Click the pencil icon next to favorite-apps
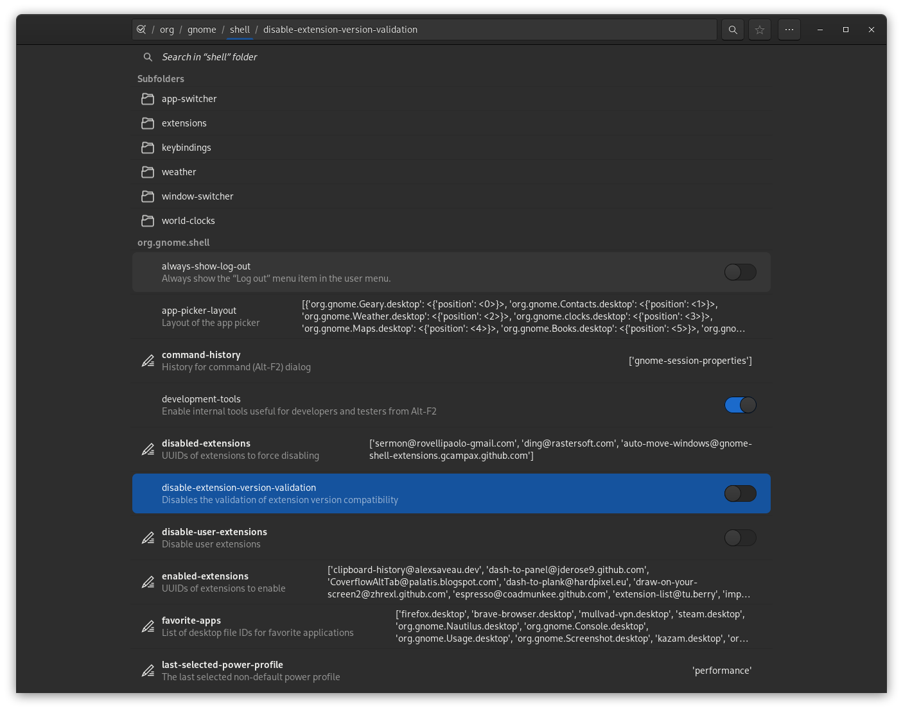Image resolution: width=903 pixels, height=711 pixels. click(x=148, y=626)
